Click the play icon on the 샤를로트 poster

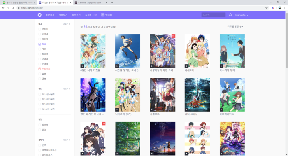(x=152, y=110)
